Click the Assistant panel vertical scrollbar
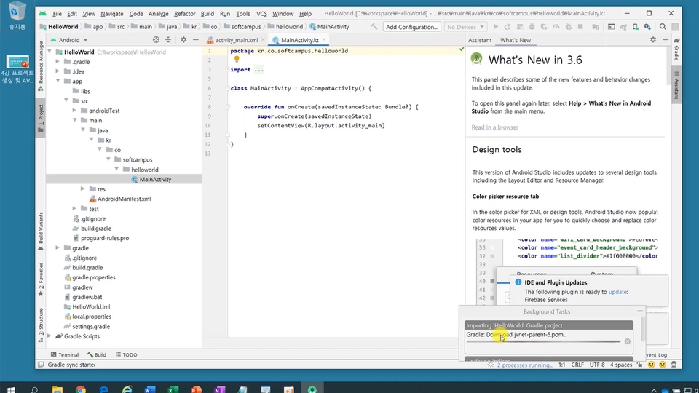The width and height of the screenshot is (699, 393). coord(668,66)
